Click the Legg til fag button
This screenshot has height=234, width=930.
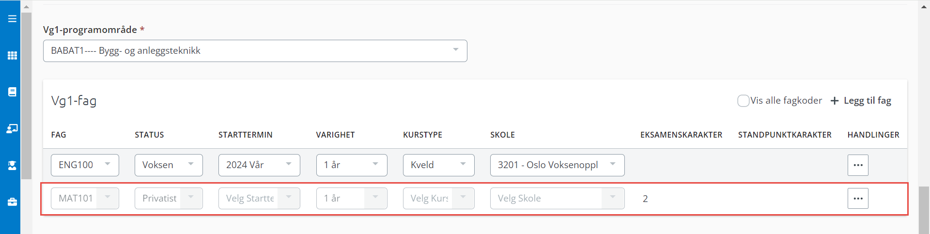[x=861, y=101]
